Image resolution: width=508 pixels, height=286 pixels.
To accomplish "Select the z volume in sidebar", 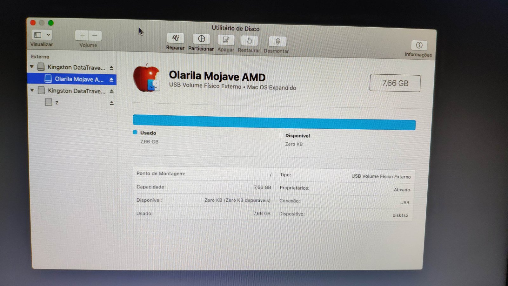I will (x=57, y=102).
